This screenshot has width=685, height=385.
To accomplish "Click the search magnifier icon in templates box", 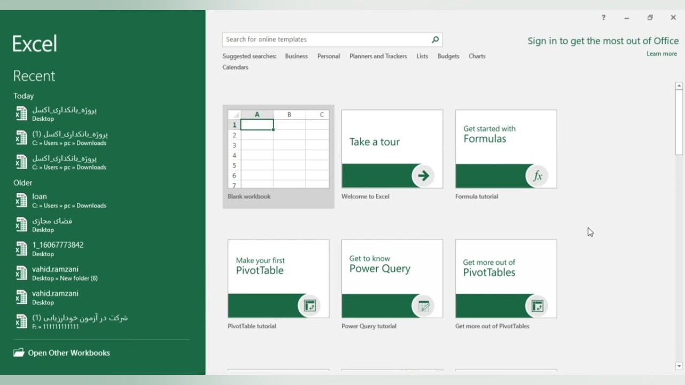I will tap(435, 40).
